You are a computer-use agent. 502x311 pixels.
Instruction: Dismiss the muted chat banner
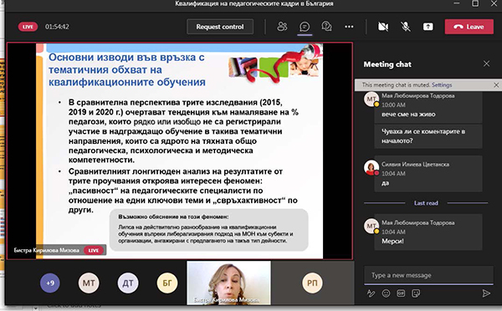point(496,84)
